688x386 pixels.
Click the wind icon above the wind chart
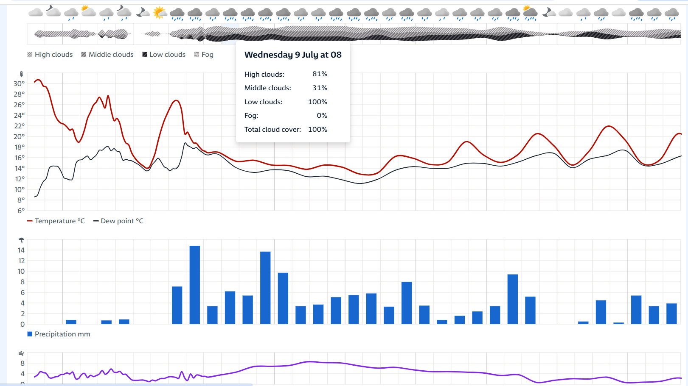coord(21,353)
